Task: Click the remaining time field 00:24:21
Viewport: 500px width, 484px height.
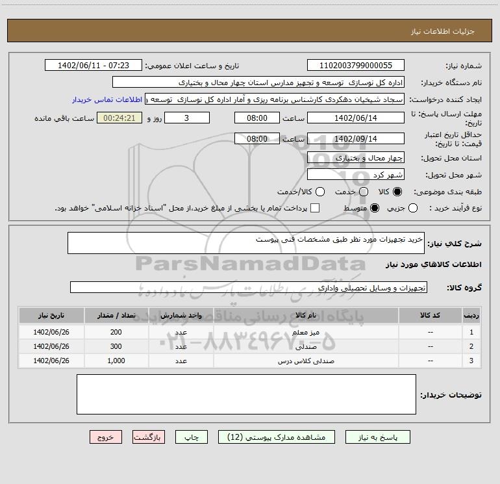Action: [x=119, y=118]
